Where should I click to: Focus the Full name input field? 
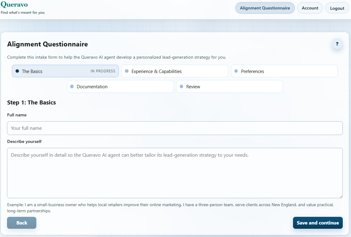[175, 128]
